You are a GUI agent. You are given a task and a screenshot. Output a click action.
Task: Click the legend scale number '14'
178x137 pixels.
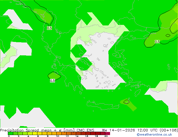coord(77,136)
